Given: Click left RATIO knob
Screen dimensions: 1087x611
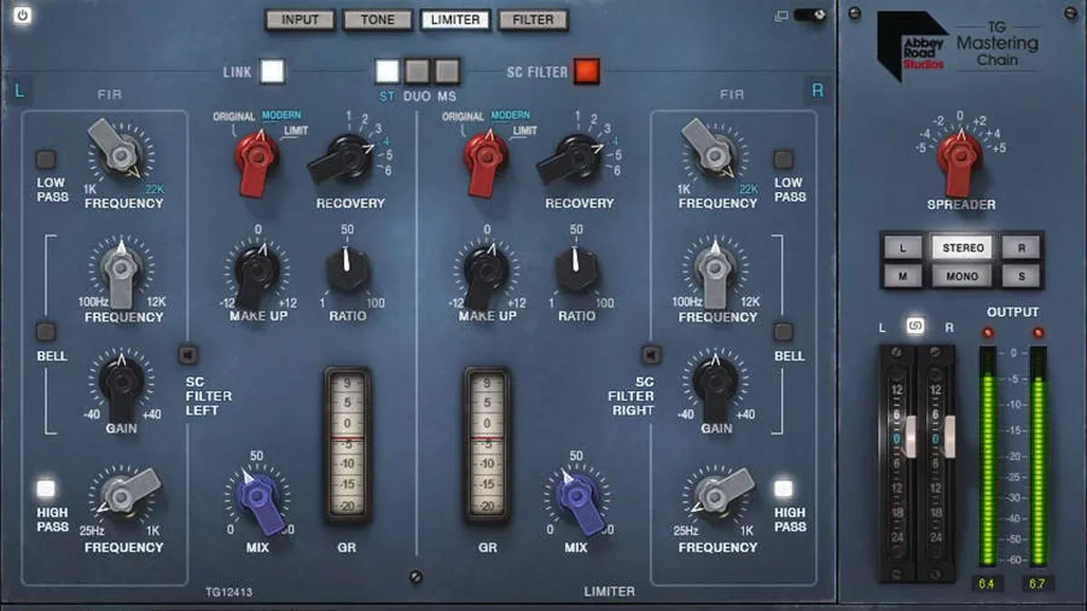Looking at the screenshot, I should click(348, 270).
